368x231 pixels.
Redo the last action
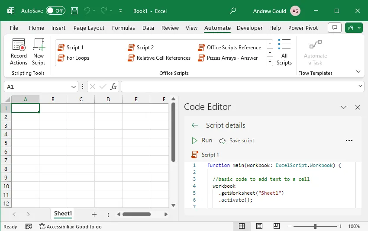[104, 10]
